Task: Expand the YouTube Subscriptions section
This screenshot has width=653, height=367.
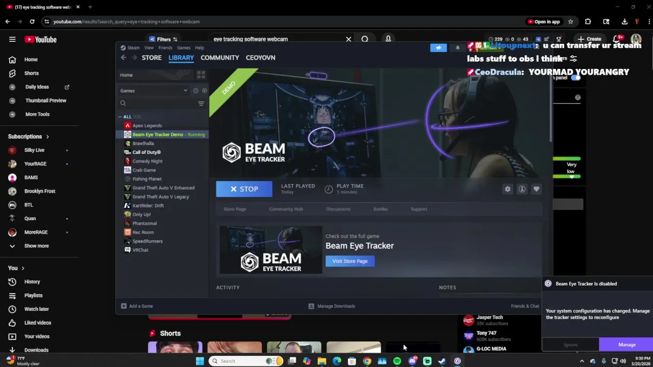Action: (29, 137)
